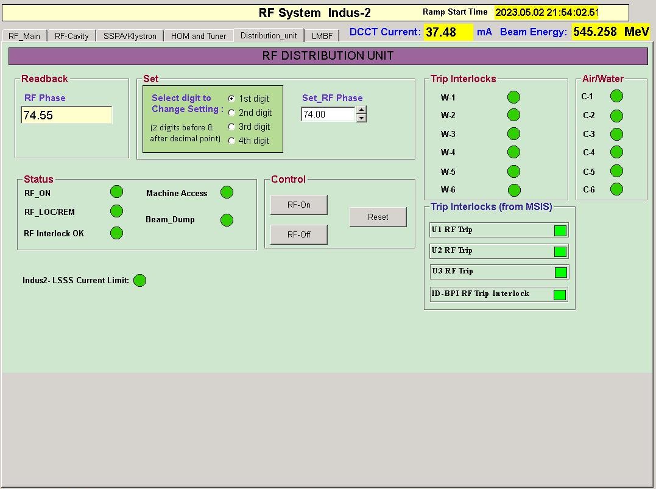Click the RF-Off button
Viewport: 656px width, 489px height.
(298, 234)
